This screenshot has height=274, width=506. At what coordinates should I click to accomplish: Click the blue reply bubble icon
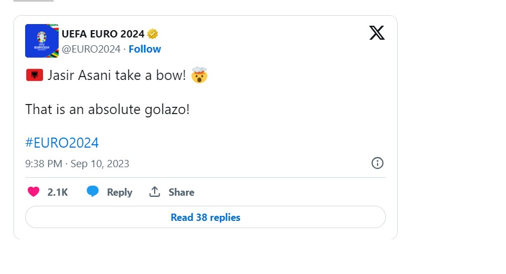click(x=93, y=191)
